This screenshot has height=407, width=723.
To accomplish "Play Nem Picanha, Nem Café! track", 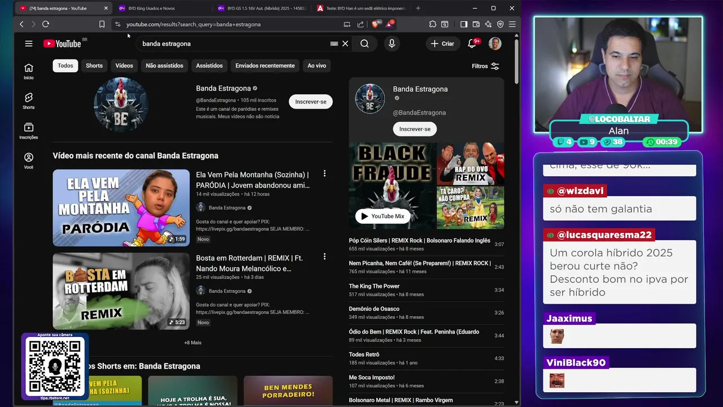I will point(426,267).
